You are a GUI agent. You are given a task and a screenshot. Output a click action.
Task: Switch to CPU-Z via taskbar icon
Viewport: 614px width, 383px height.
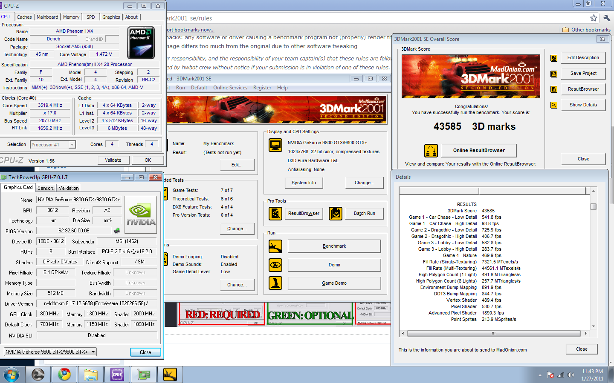(117, 374)
